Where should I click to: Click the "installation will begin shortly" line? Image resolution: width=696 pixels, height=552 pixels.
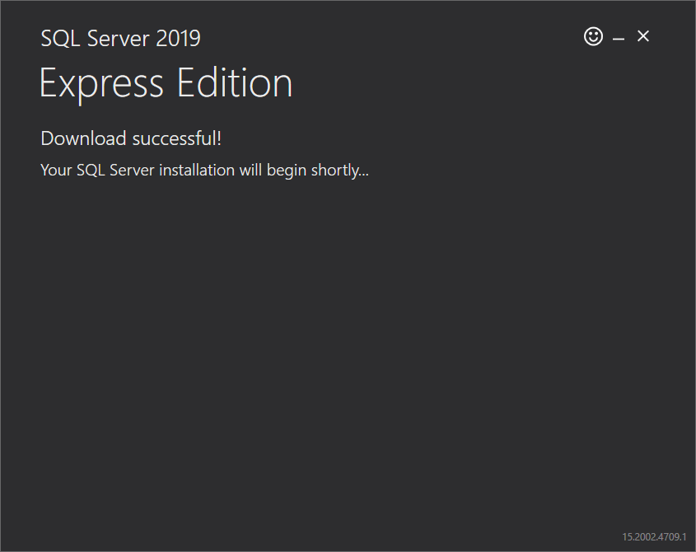pos(204,171)
